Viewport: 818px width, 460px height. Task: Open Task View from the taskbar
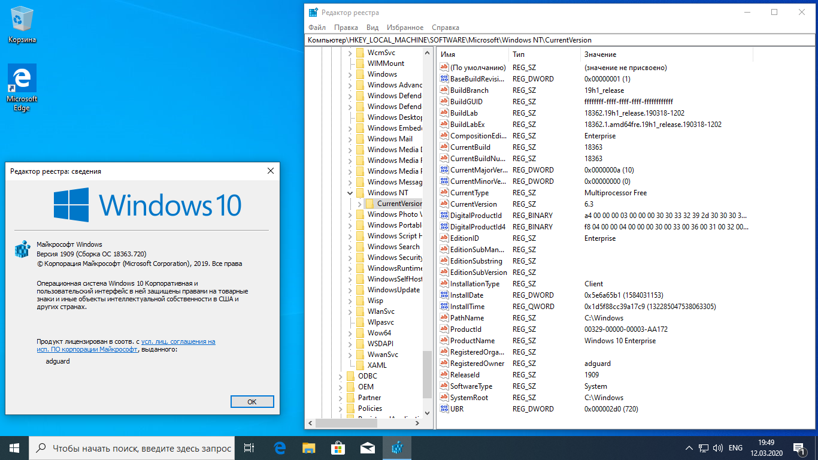250,447
